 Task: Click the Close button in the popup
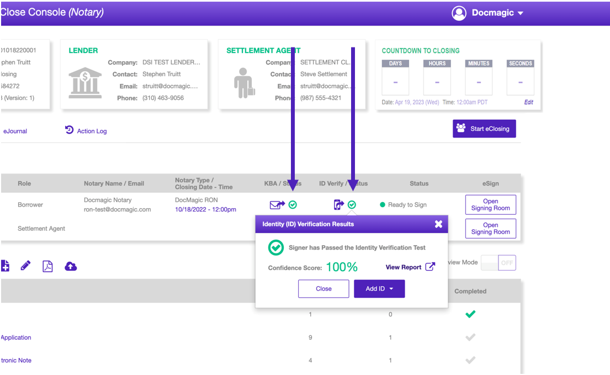point(323,289)
